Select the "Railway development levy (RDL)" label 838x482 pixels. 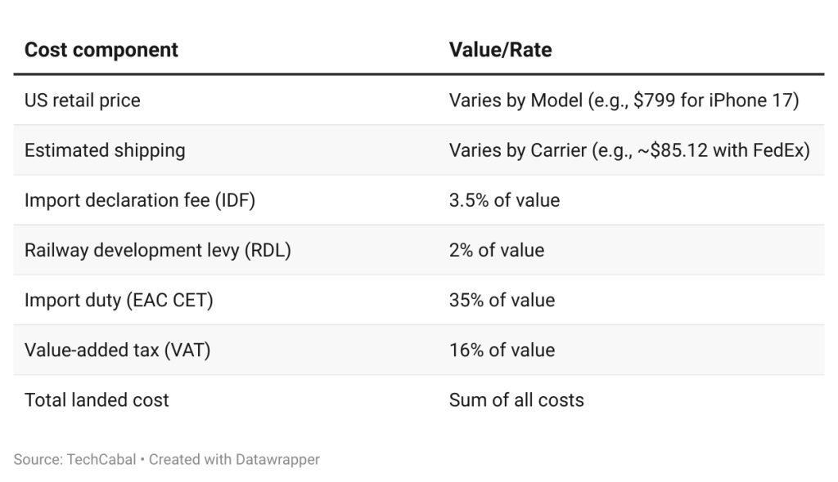coord(157,250)
